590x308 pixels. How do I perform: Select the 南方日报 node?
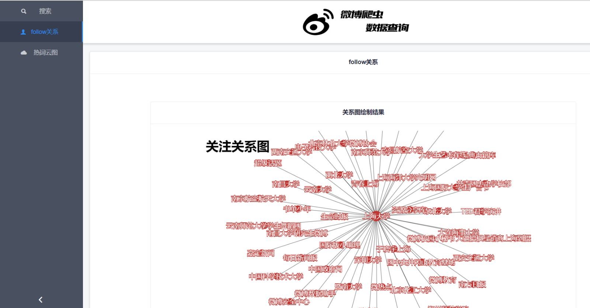[x=472, y=284]
